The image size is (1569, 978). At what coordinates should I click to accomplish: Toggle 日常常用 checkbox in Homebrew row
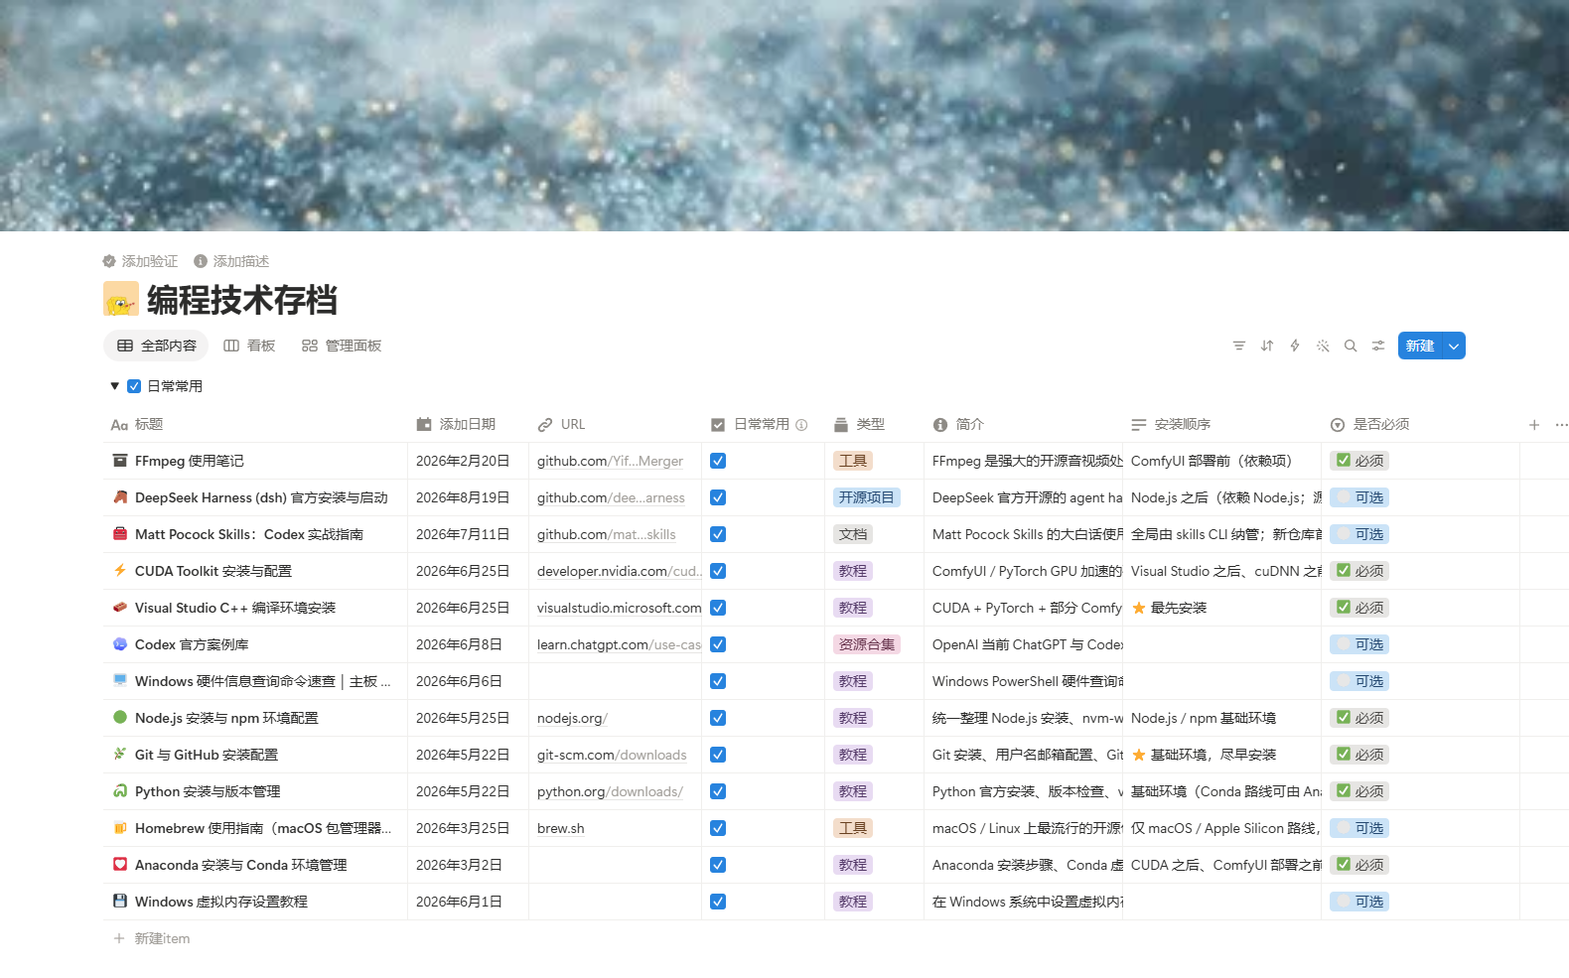tap(718, 828)
